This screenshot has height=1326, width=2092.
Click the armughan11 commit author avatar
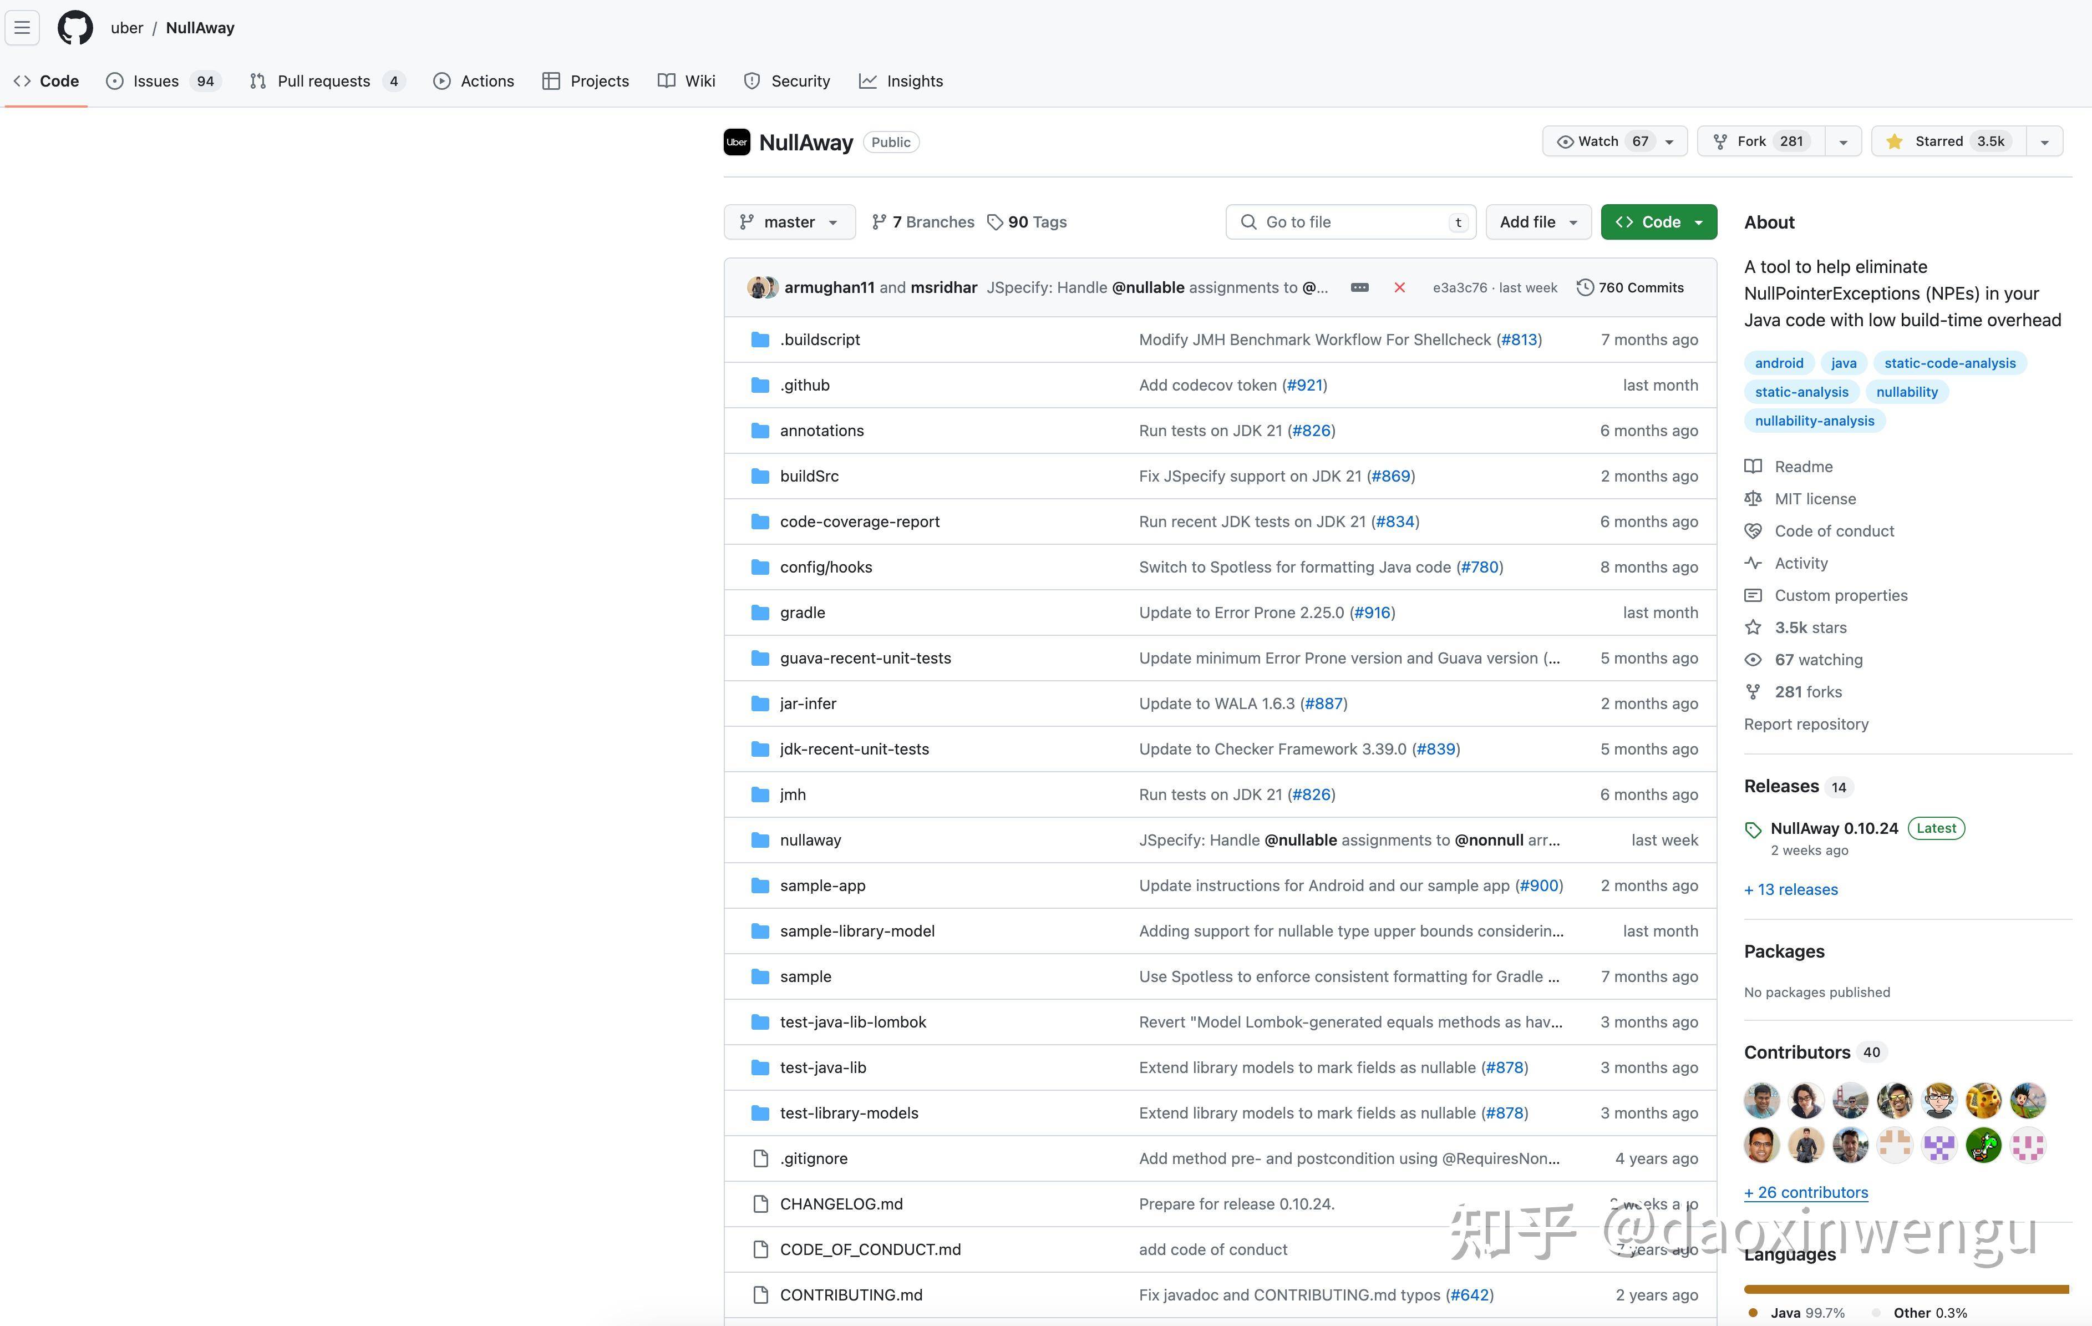point(758,287)
